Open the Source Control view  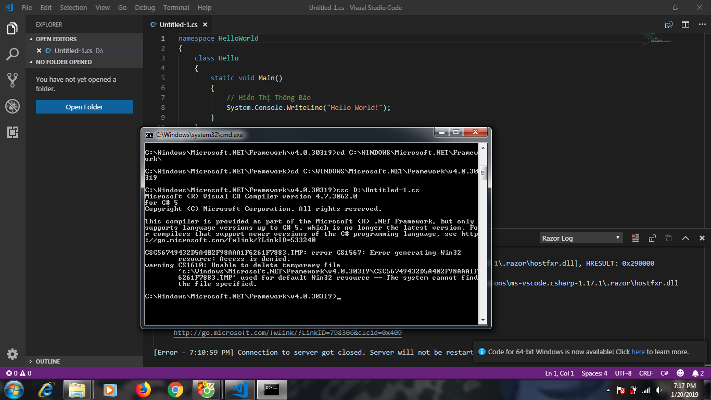[x=12, y=80]
